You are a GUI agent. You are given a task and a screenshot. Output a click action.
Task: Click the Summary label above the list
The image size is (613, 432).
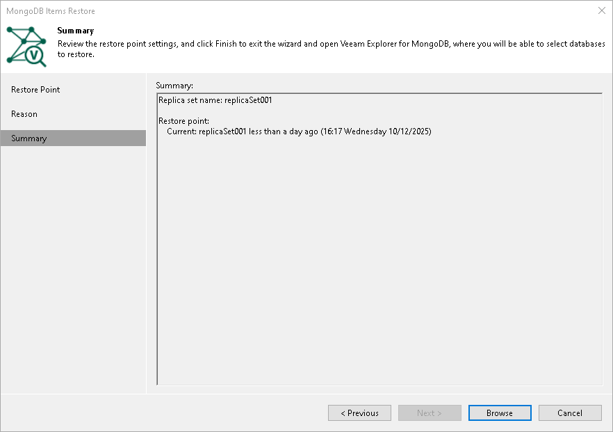point(175,85)
